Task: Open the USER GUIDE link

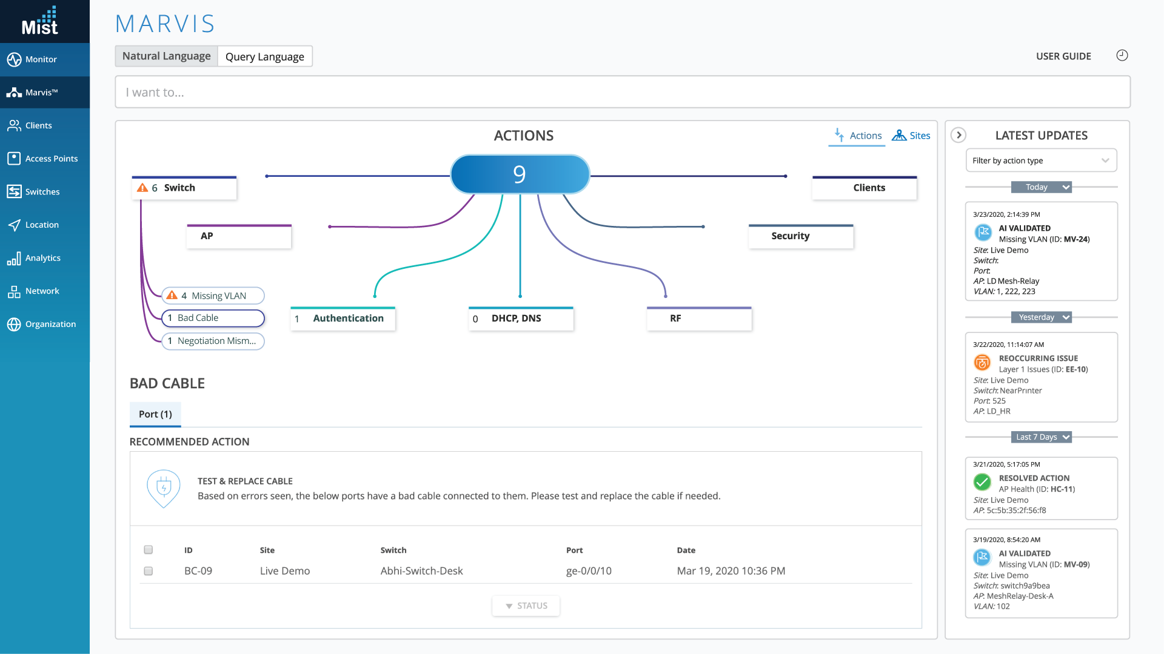Action: click(1063, 56)
